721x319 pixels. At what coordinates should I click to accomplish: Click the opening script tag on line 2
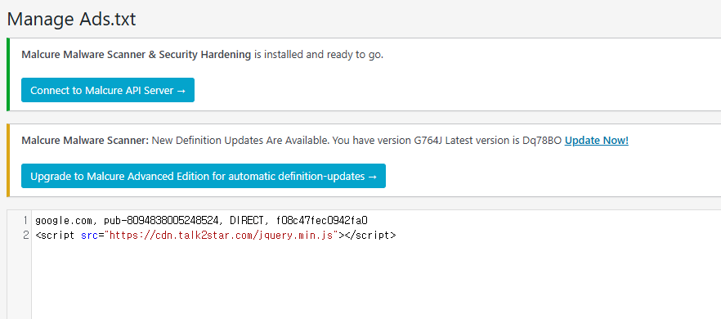pyautogui.click(x=55, y=236)
